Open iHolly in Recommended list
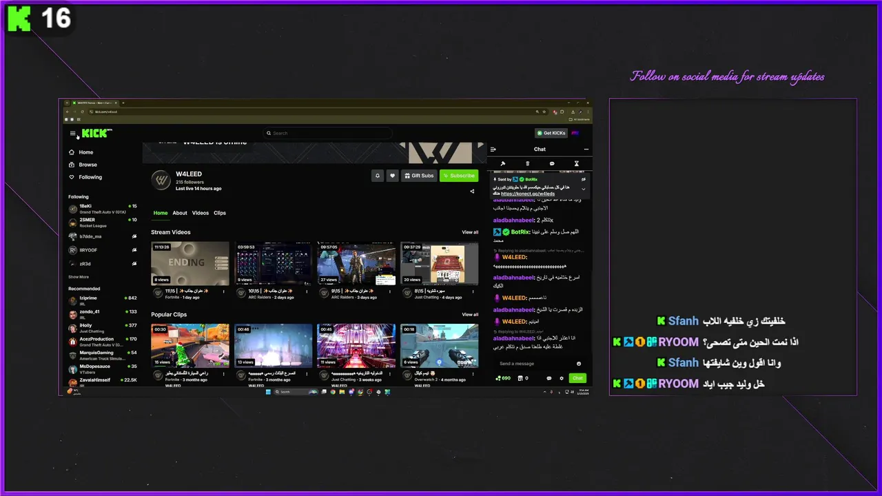 coord(102,327)
